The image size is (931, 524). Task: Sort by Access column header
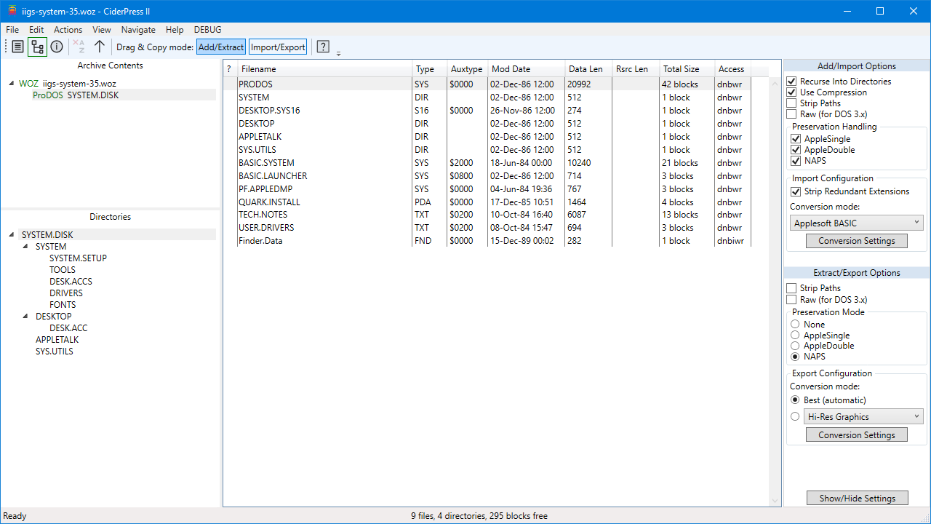732,69
